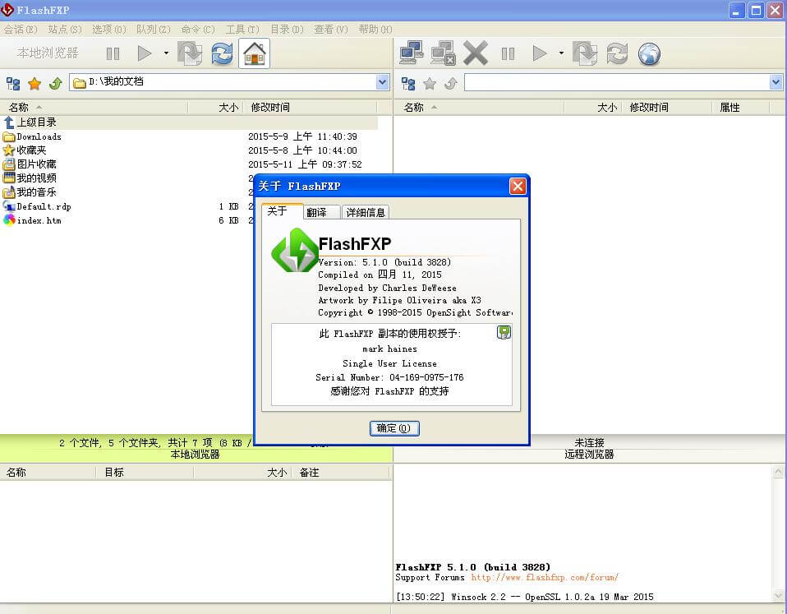Viewport: 787px width, 614px height.
Task: Open the 帮助 menu
Action: click(x=375, y=29)
